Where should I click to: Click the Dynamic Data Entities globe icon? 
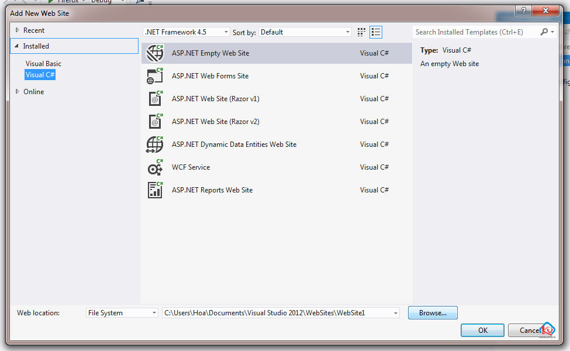coord(155,144)
